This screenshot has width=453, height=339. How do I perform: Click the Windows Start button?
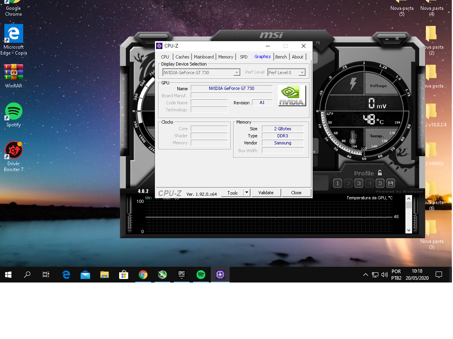[8, 275]
